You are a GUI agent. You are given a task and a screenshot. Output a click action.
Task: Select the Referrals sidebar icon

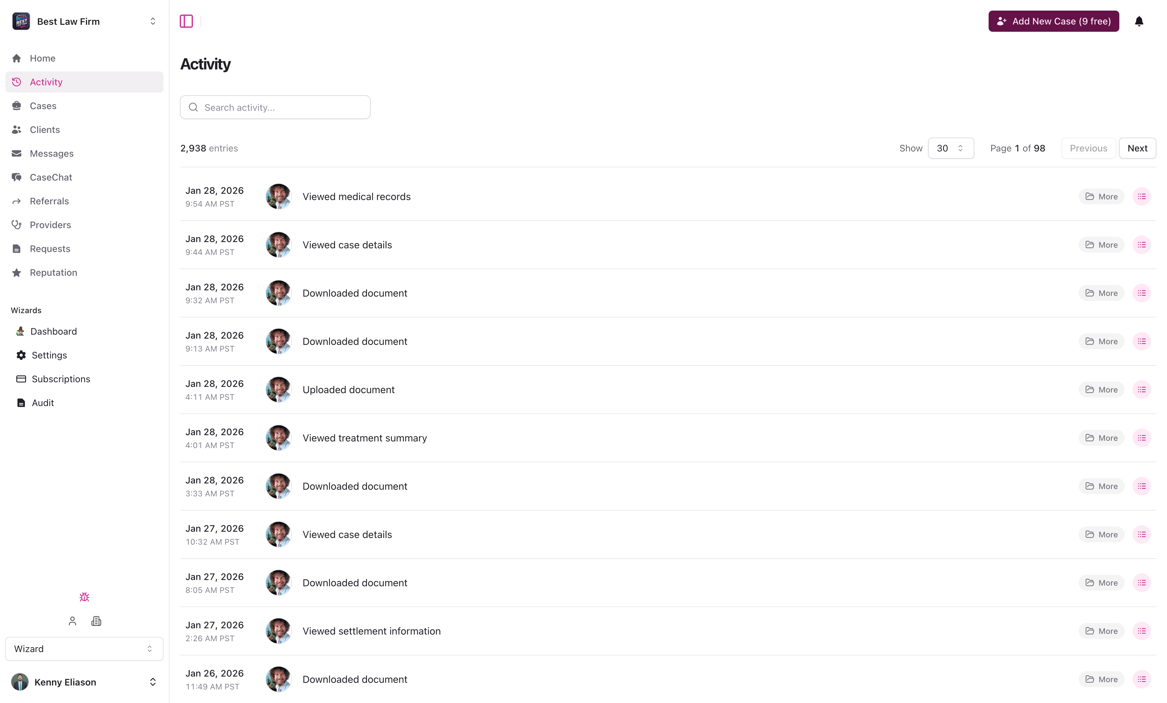tap(17, 201)
